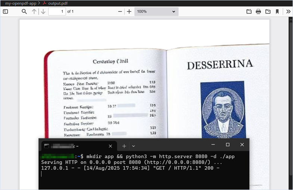Select my-openpdf-app in breadcrumb path
This screenshot has height=190, width=293.
21,3
